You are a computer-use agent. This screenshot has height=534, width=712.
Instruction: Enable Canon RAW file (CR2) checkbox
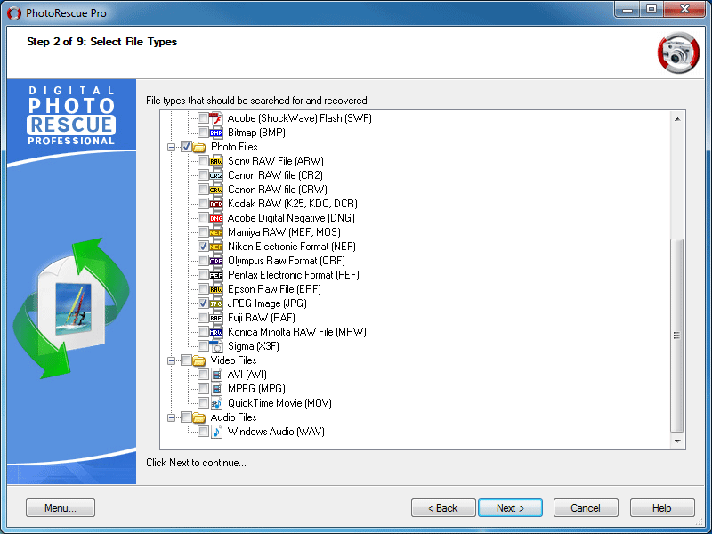tap(203, 175)
